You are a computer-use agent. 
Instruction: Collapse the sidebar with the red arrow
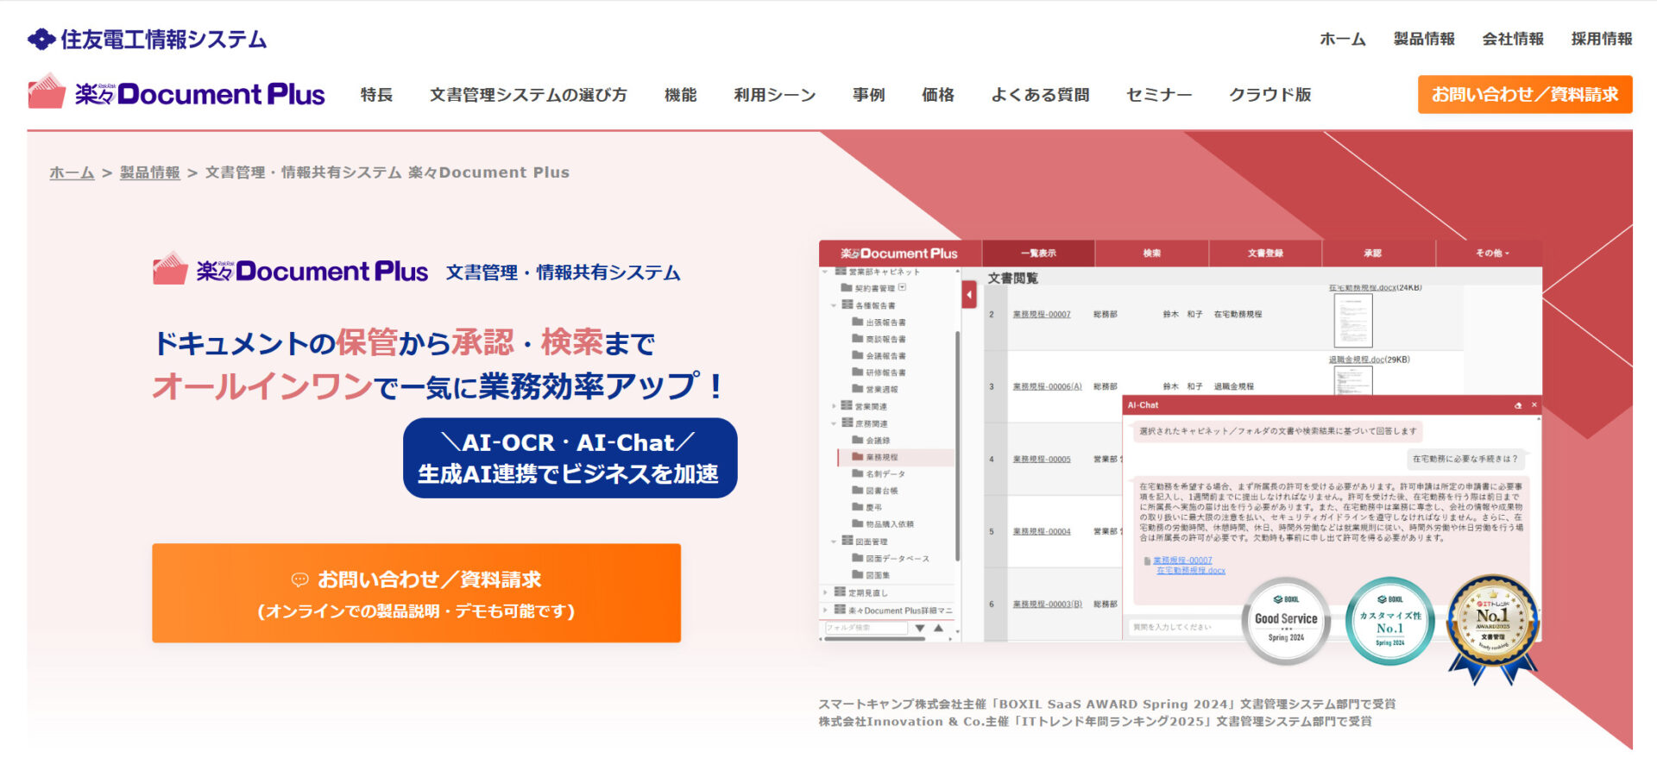click(969, 295)
